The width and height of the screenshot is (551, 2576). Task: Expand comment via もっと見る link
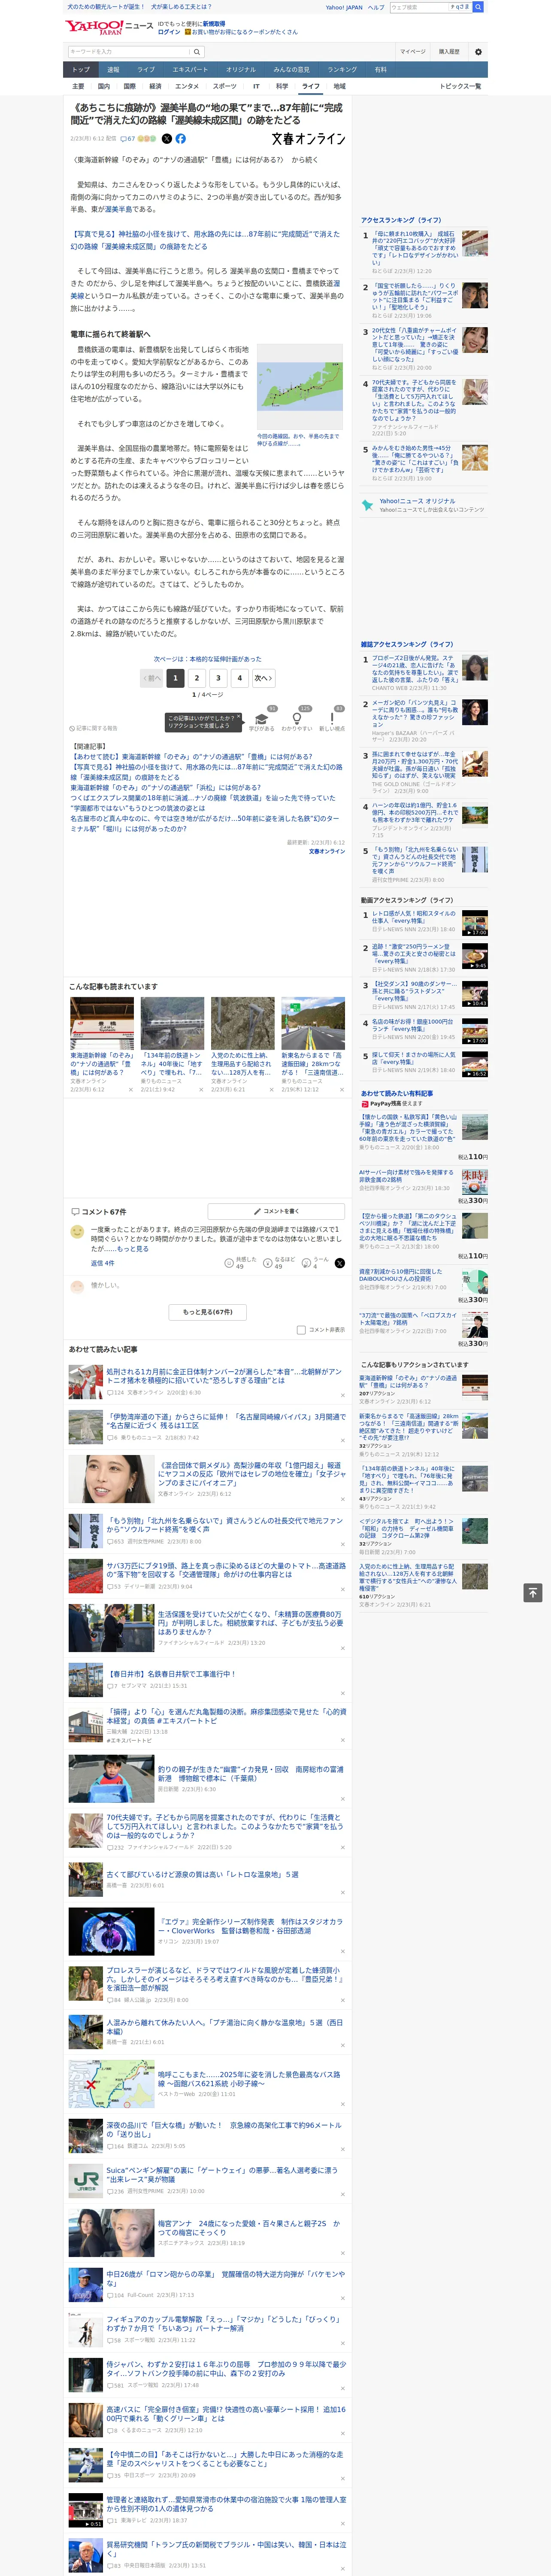click(133, 1249)
